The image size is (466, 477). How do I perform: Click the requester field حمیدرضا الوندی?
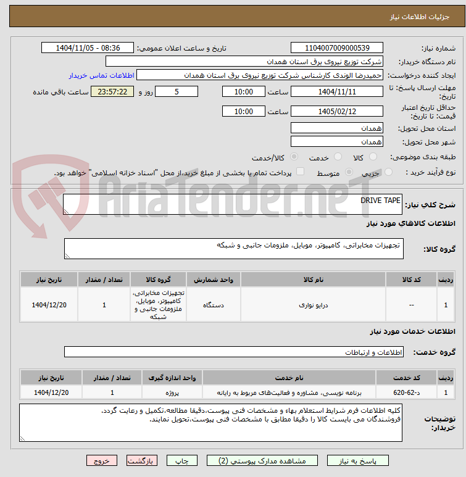point(260,75)
